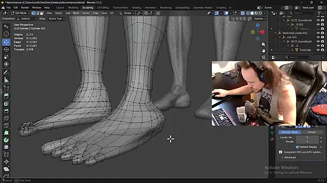This screenshot has height=183, width=327.
Task: Select the 3D Cursor tool
Action: [x=6, y=34]
